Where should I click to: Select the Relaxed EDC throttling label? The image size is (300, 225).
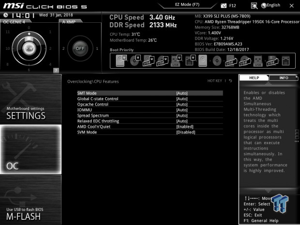tap(98, 121)
